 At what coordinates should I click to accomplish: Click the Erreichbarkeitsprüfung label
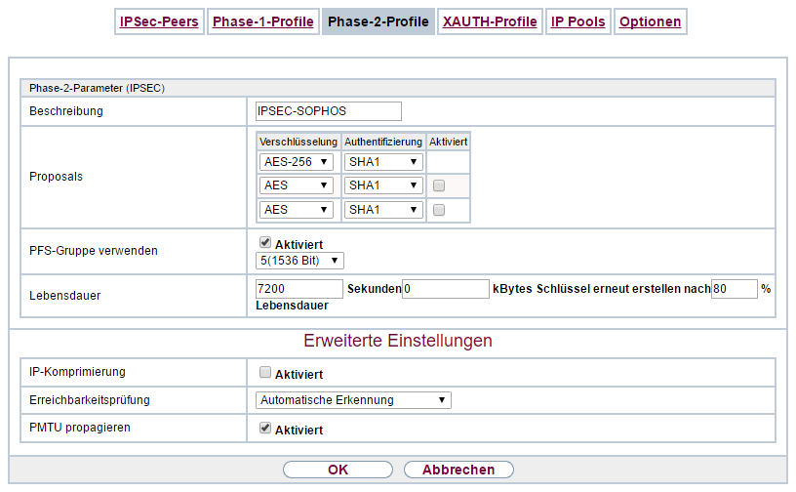90,400
